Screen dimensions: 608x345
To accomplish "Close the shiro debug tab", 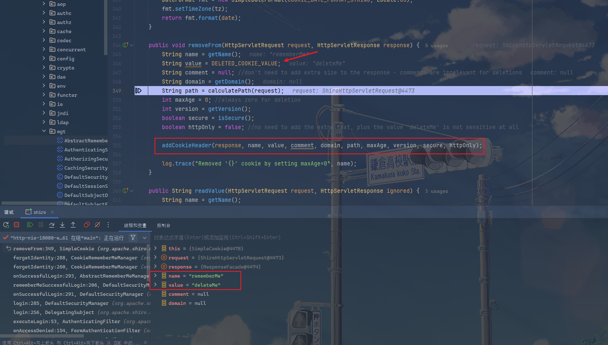I will tap(52, 212).
